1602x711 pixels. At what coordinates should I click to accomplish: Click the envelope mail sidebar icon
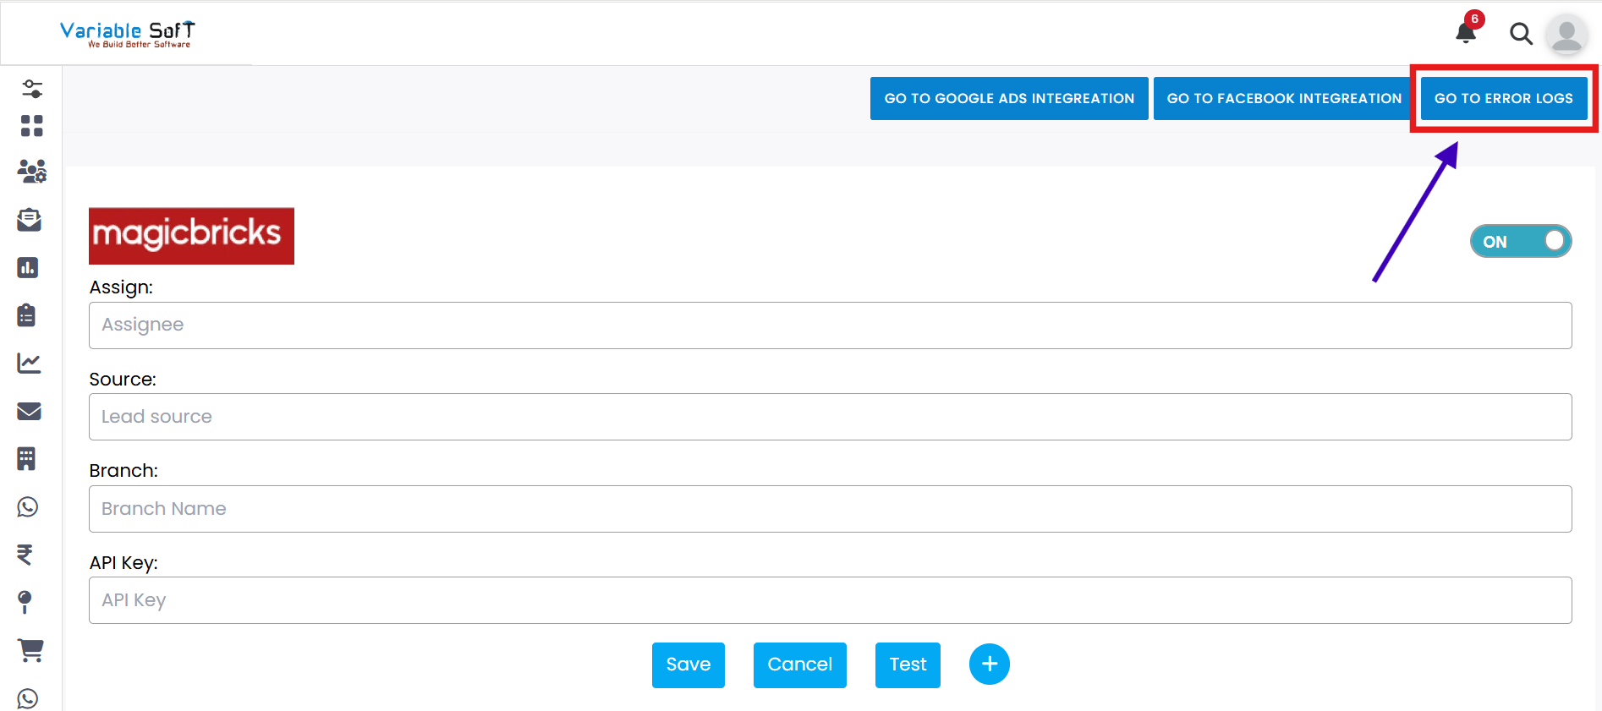(29, 412)
